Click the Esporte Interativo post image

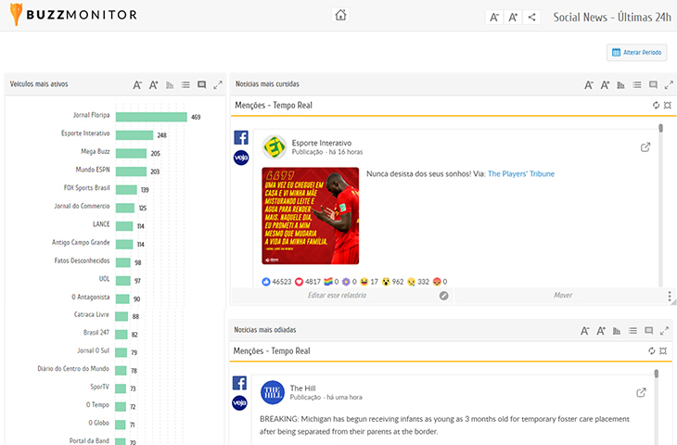pos(310,215)
